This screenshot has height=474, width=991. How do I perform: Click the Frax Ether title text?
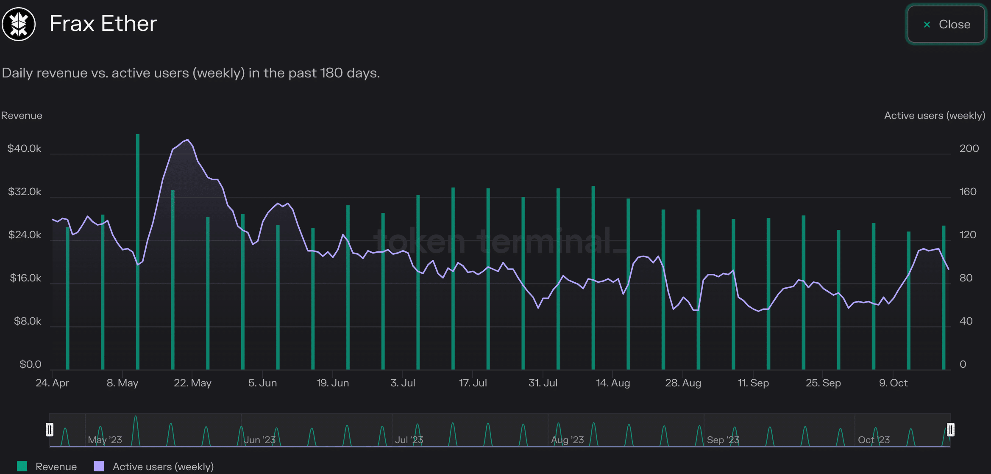pos(103,23)
